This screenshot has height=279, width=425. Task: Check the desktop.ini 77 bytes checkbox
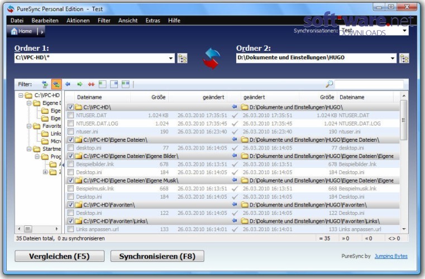pyautogui.click(x=70, y=148)
